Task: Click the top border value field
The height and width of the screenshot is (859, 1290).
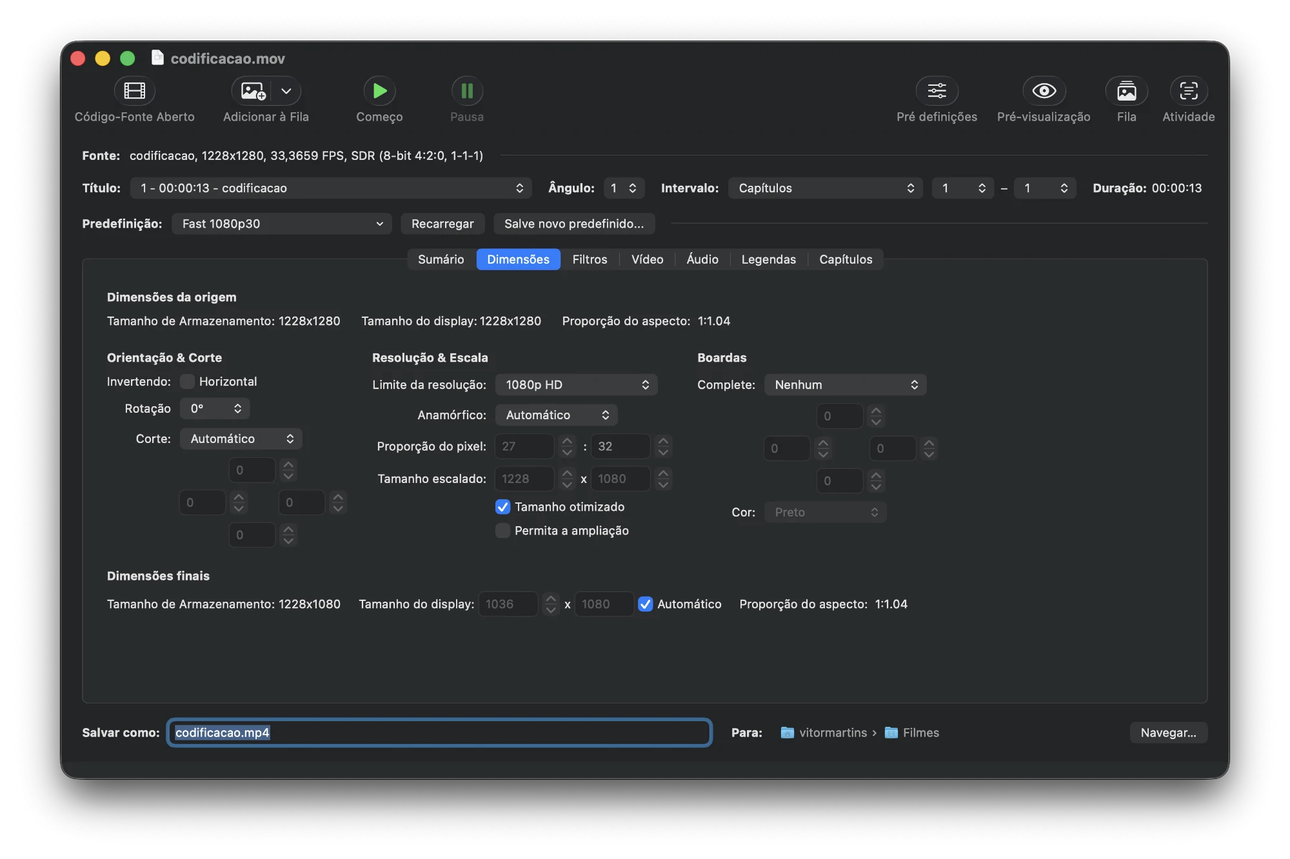Action: click(840, 416)
